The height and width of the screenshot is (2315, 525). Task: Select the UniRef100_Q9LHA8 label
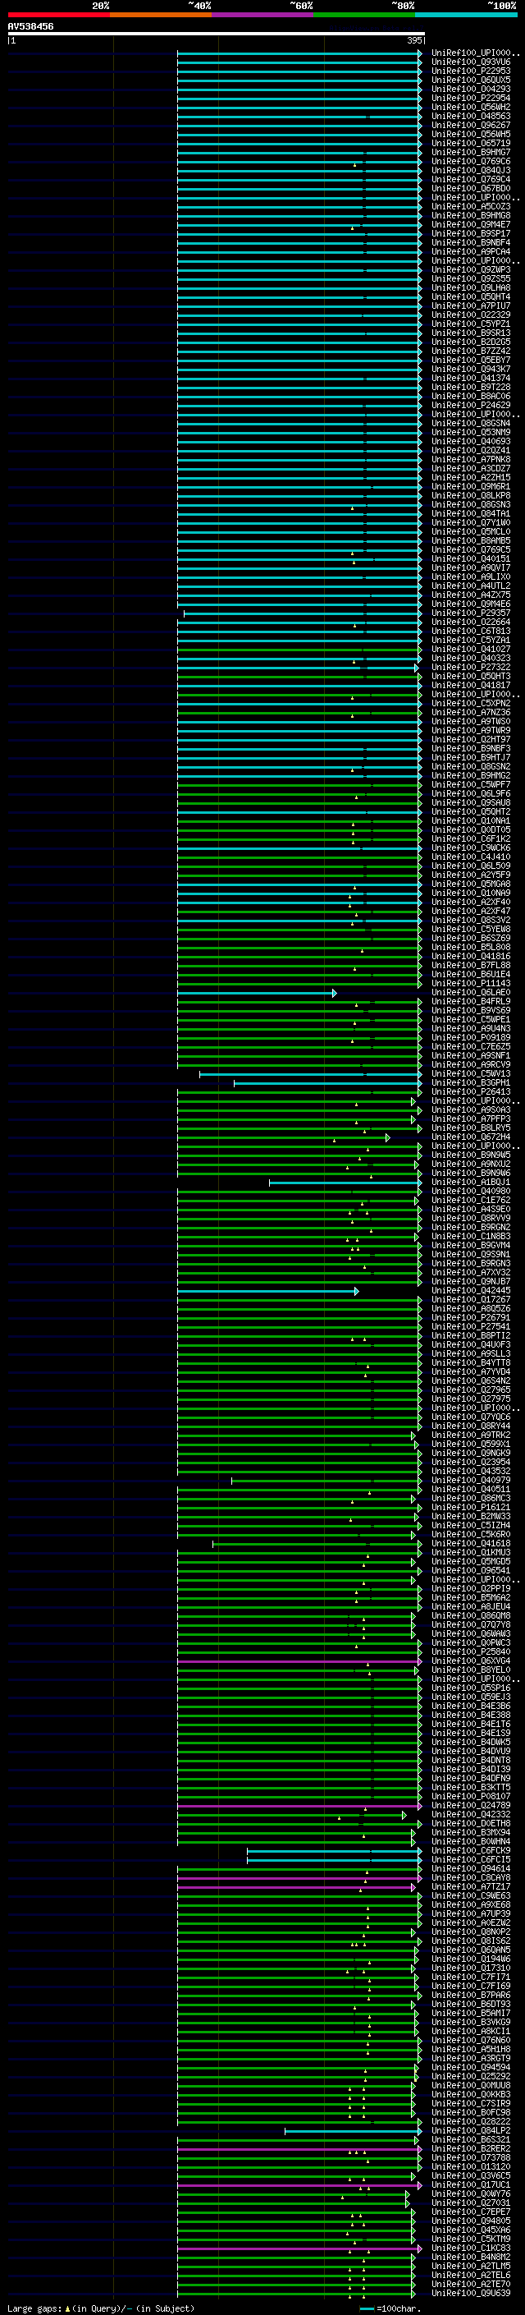(471, 287)
